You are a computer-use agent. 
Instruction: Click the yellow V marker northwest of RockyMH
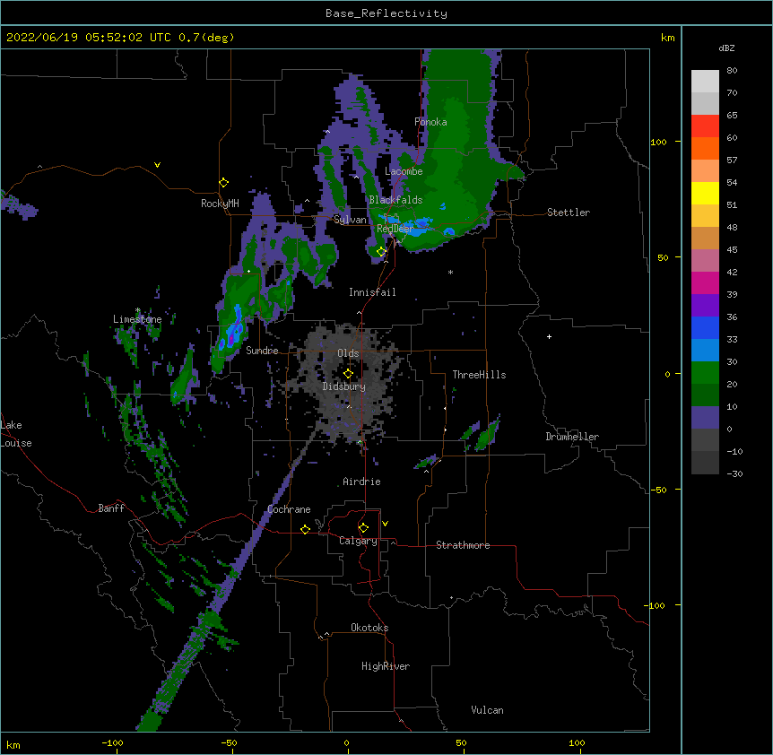[157, 165]
